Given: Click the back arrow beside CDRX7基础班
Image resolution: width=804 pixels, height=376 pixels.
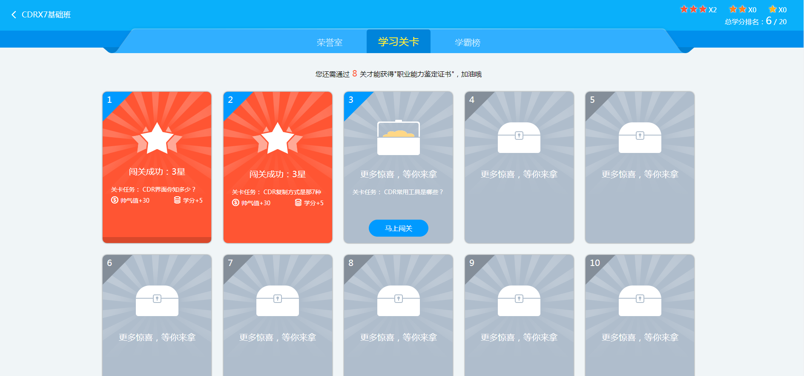Looking at the screenshot, I should pyautogui.click(x=14, y=15).
